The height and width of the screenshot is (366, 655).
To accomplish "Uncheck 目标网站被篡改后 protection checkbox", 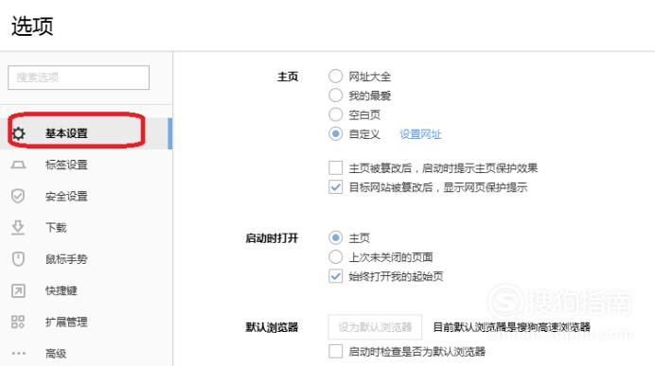I will tap(335, 187).
